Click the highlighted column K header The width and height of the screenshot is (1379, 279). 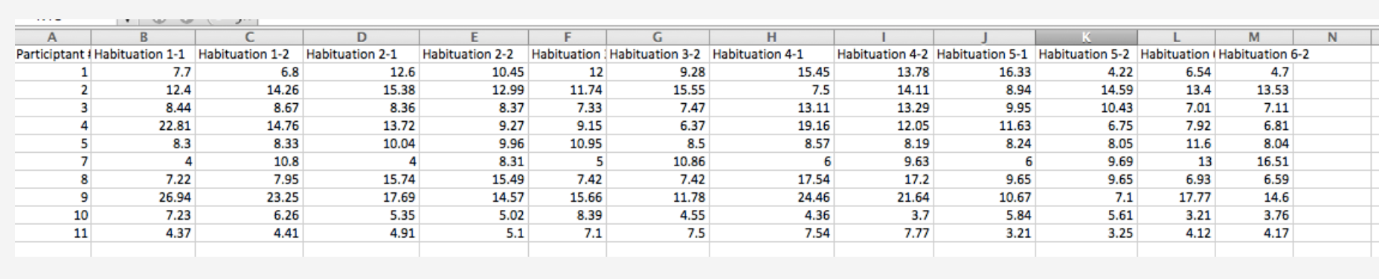(x=1086, y=37)
